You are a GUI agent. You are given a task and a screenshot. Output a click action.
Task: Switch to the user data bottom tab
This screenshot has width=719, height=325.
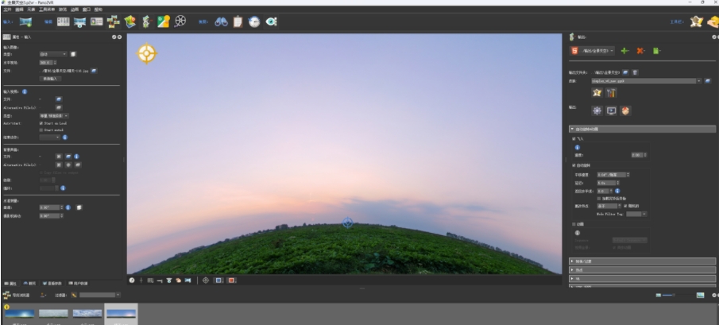pyautogui.click(x=77, y=284)
